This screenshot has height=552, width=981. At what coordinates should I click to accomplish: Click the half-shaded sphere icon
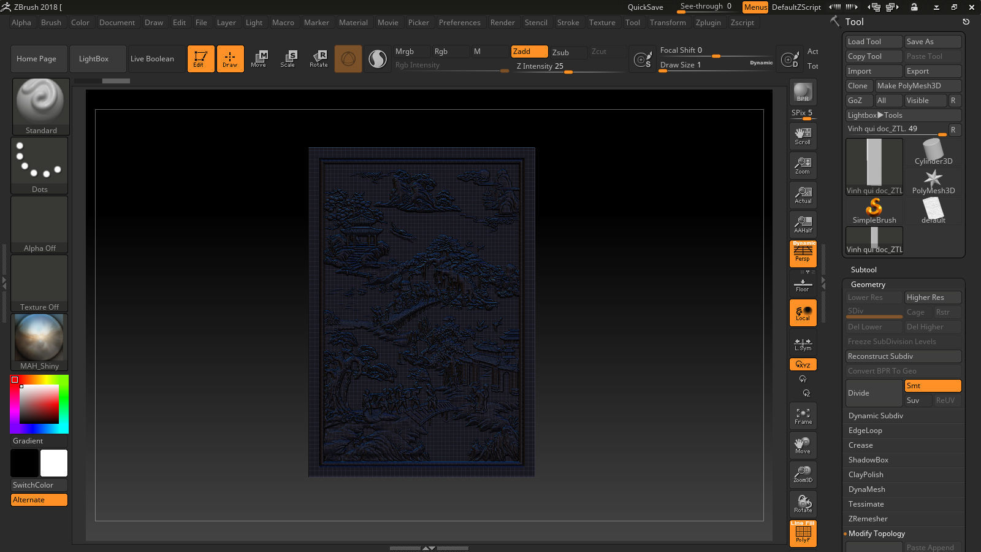378,59
